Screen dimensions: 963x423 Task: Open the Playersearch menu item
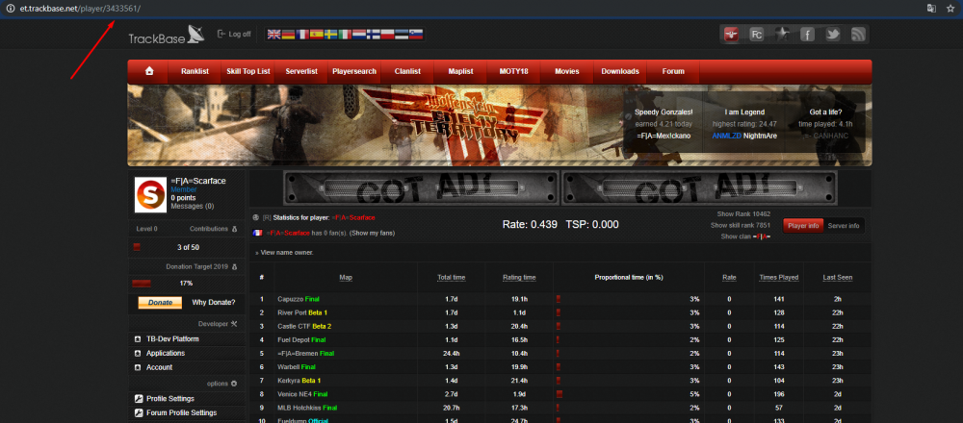[x=354, y=71]
